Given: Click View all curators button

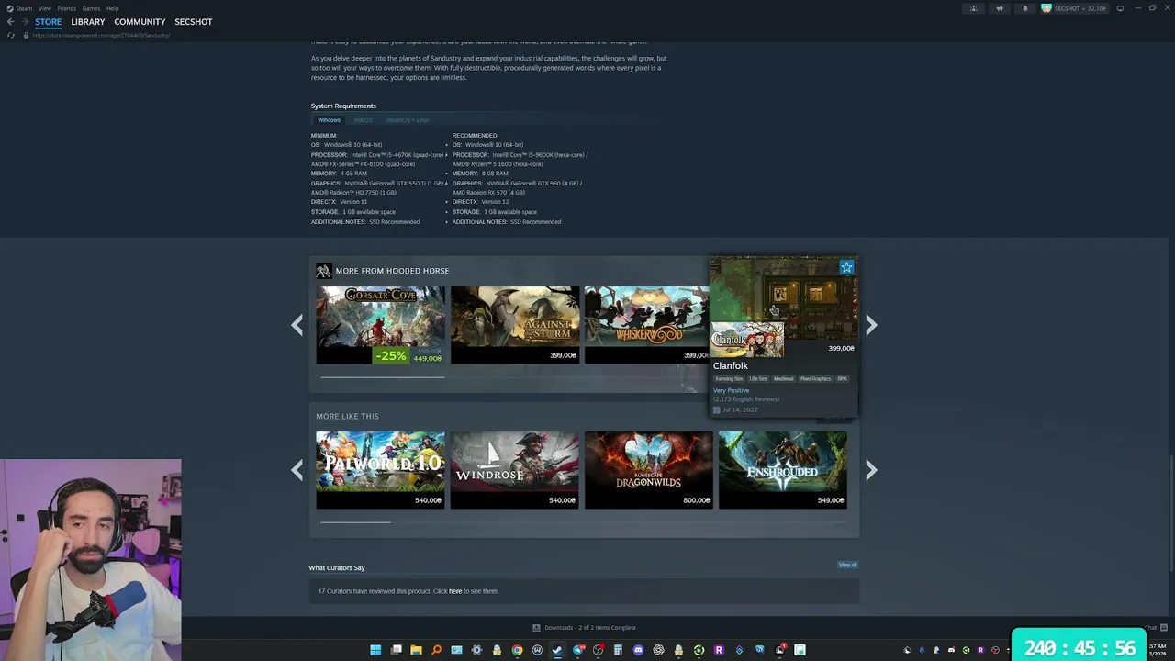Looking at the screenshot, I should (x=847, y=565).
